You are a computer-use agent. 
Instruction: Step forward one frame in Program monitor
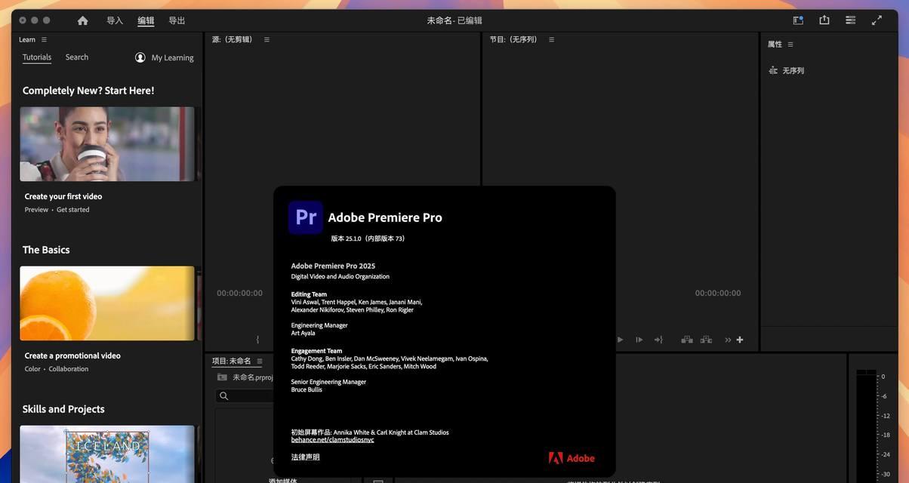[x=639, y=340]
